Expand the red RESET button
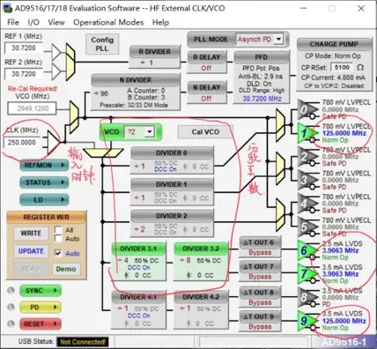 41,323
